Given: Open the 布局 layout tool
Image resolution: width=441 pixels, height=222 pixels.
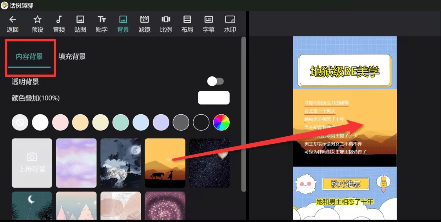Looking at the screenshot, I should pyautogui.click(x=187, y=20).
